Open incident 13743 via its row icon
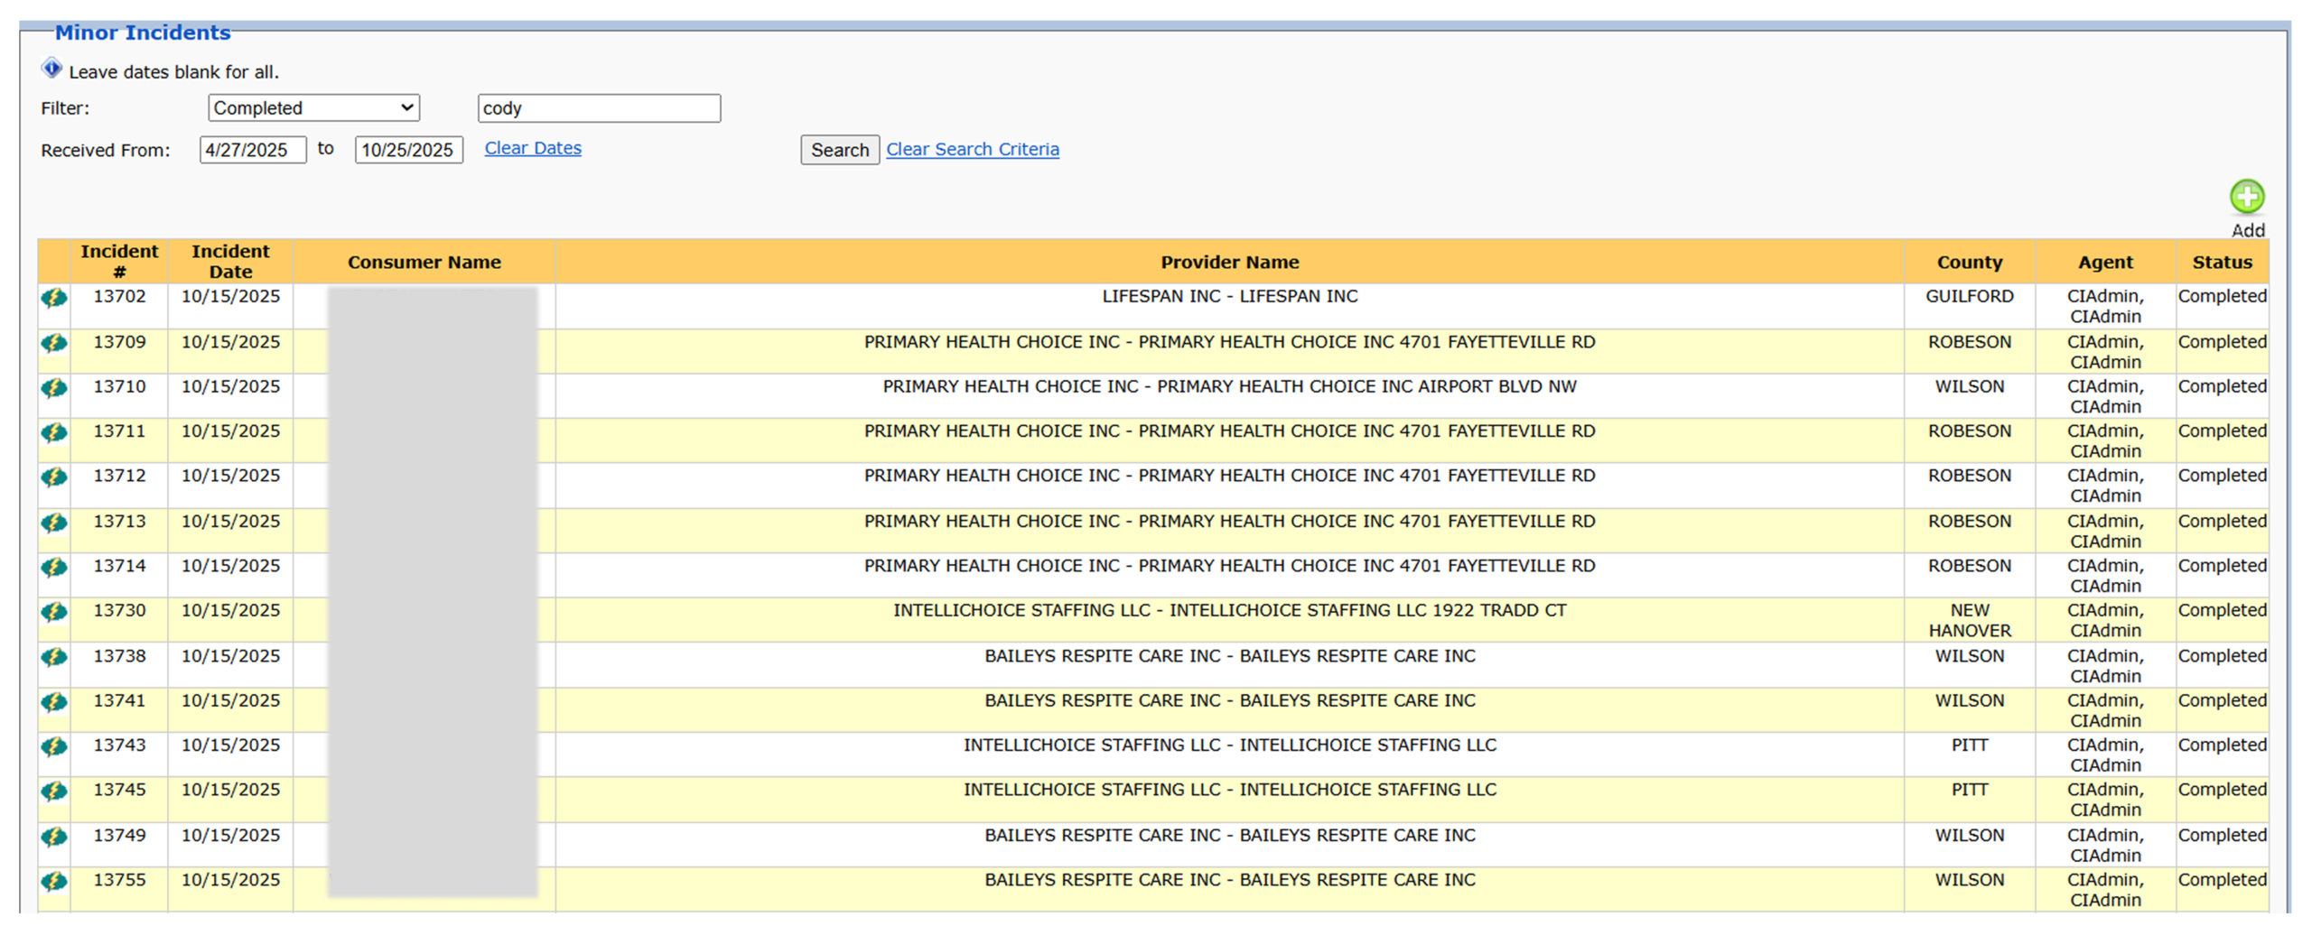2312x935 pixels. (x=54, y=746)
